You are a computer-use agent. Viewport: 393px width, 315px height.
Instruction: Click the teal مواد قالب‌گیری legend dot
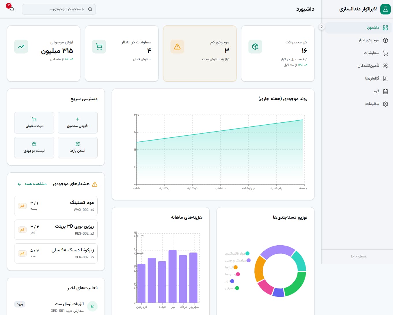(x=247, y=254)
